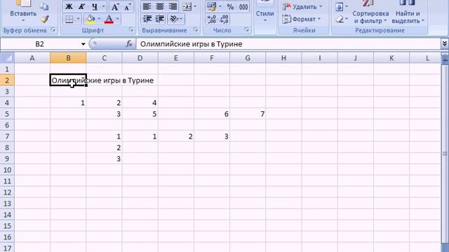
Task: Open the Name Box dropdown
Action: point(83,44)
